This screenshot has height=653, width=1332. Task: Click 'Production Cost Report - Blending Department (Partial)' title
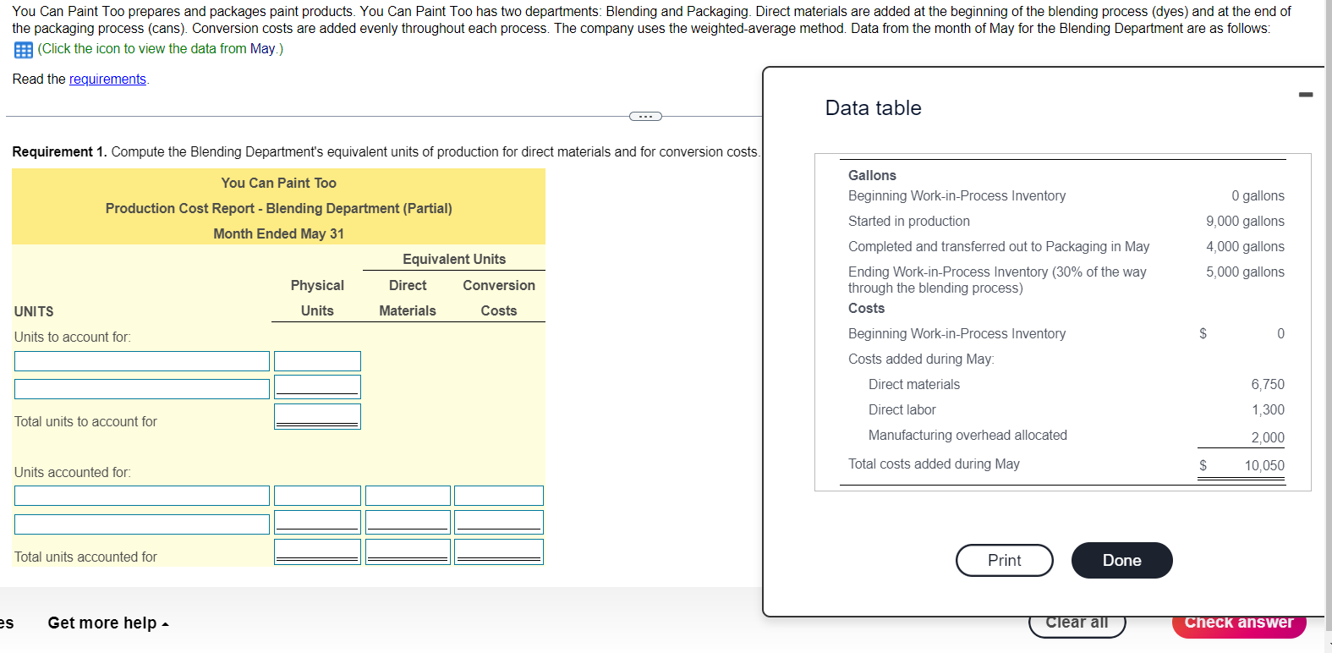tap(278, 208)
